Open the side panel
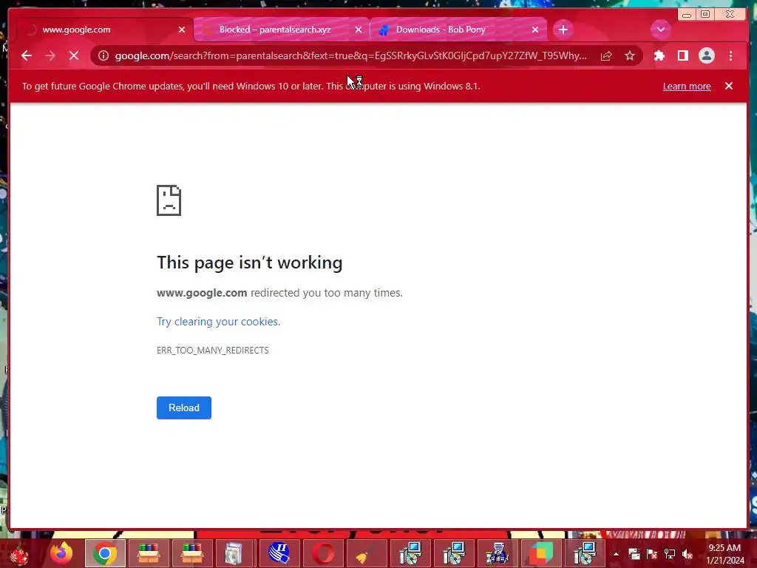This screenshot has height=568, width=757. click(x=682, y=55)
